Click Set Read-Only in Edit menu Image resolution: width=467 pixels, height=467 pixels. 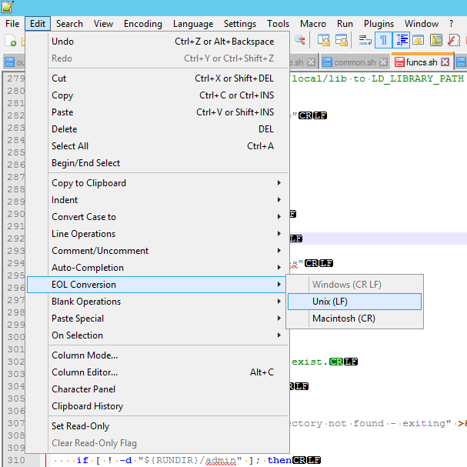pos(80,426)
